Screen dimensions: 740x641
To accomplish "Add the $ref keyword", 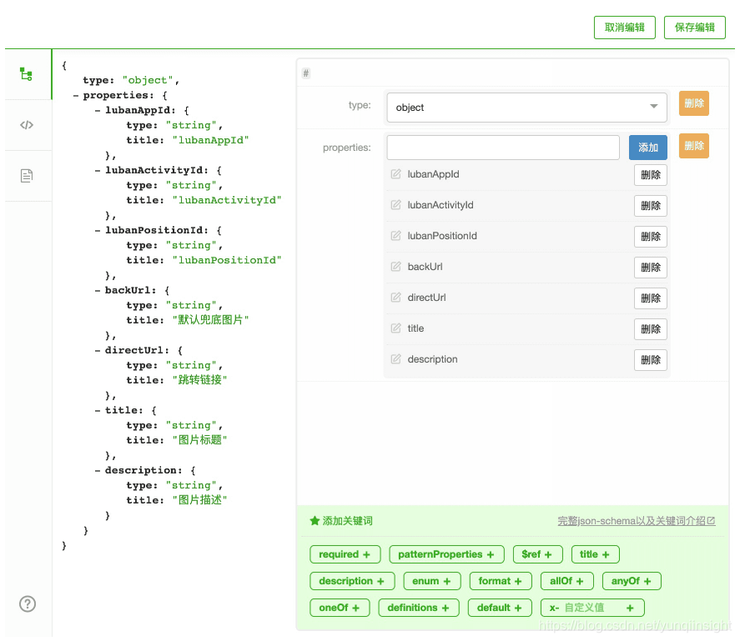I will pyautogui.click(x=537, y=554).
